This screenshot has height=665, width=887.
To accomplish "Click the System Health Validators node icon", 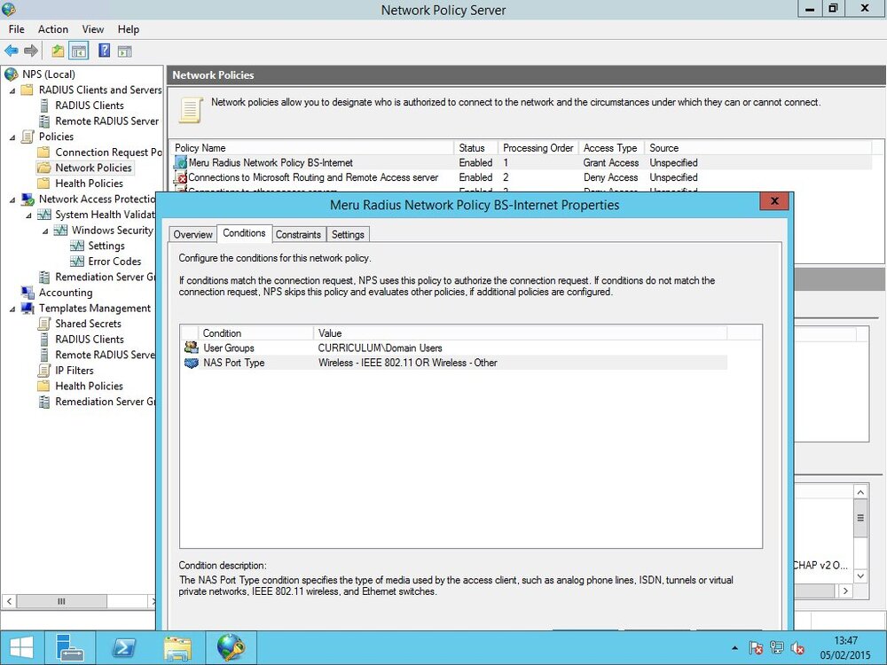I will click(x=44, y=215).
